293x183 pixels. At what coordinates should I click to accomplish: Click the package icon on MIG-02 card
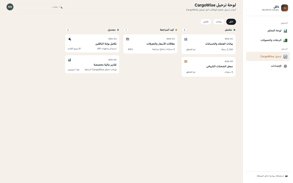point(186,62)
